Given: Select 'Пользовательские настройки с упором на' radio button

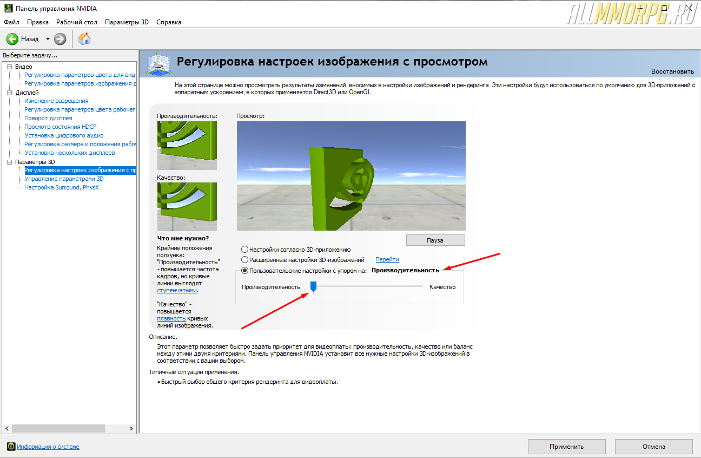Looking at the screenshot, I should click(x=244, y=270).
